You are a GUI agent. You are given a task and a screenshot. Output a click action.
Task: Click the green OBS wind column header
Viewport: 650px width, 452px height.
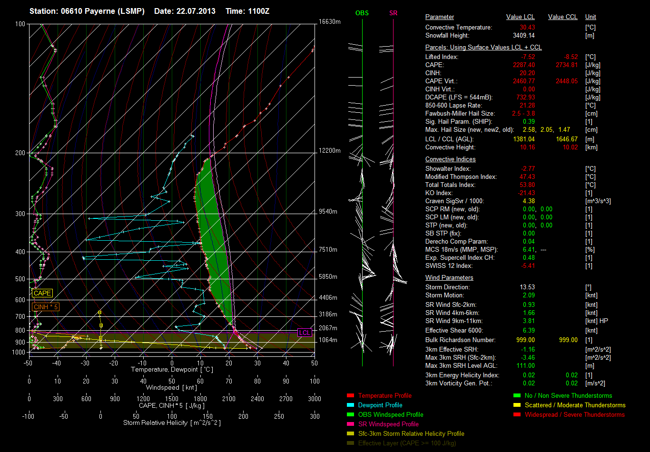pos(362,13)
